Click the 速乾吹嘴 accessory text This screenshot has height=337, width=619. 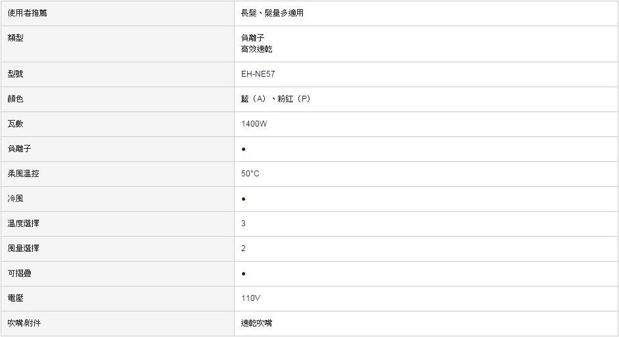256,323
